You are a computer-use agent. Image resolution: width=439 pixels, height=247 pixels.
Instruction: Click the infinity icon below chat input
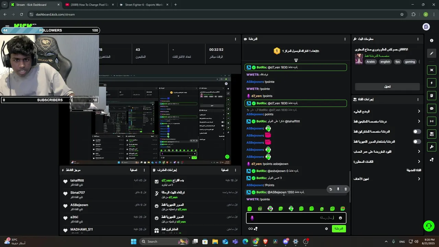click(250, 229)
